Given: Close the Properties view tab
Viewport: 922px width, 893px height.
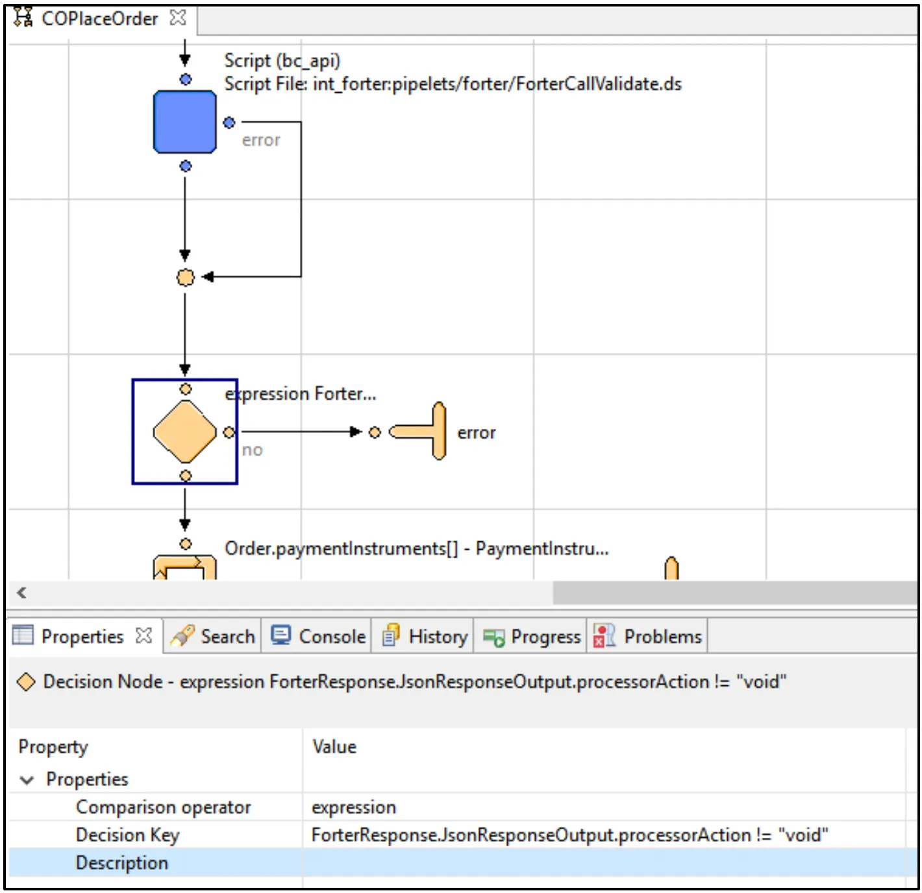Looking at the screenshot, I should coord(144,635).
